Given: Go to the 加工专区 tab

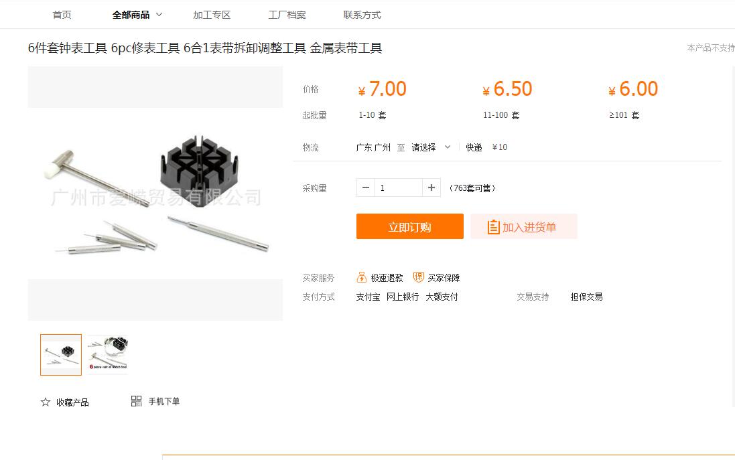Looking at the screenshot, I should (x=212, y=15).
